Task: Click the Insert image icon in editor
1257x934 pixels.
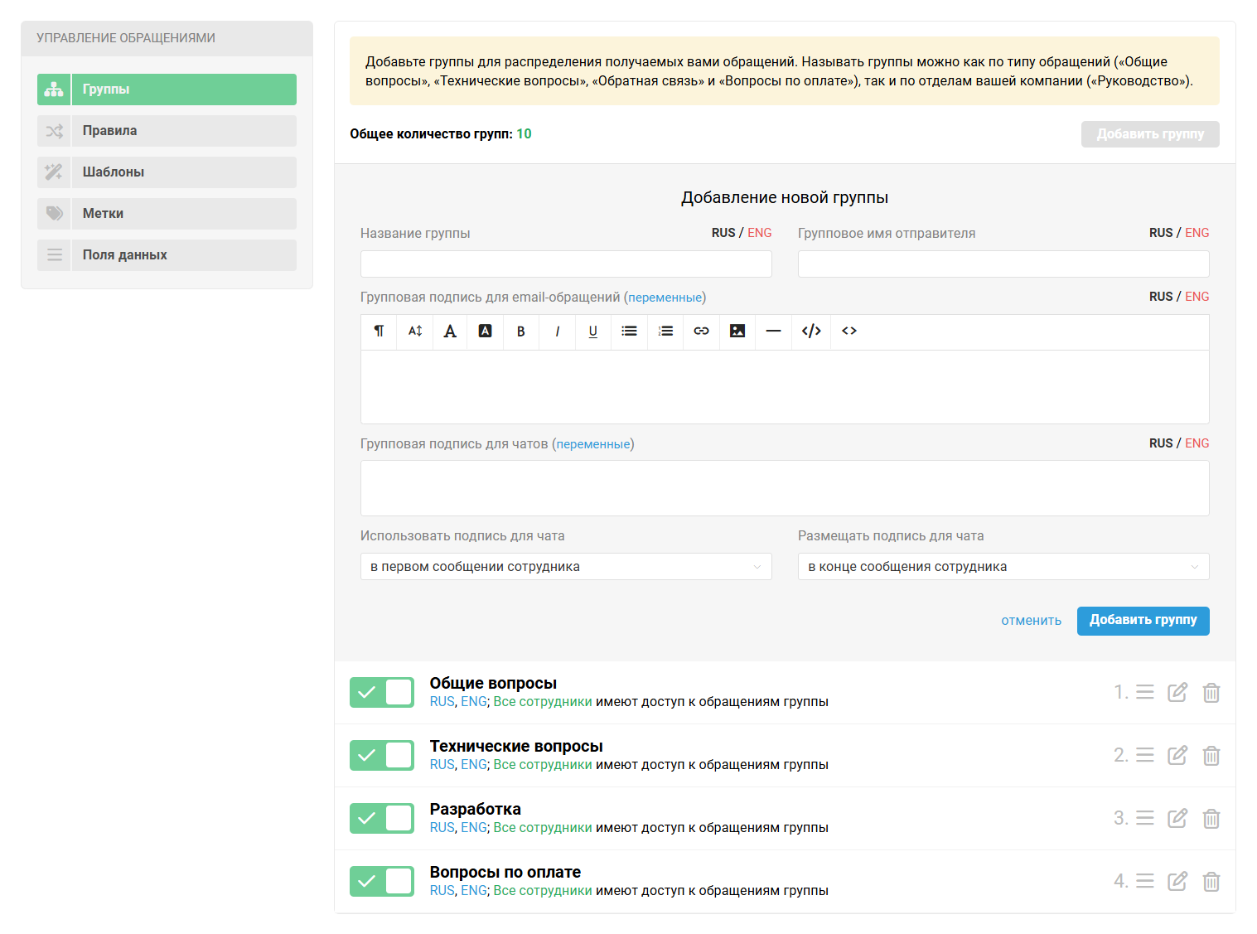Action: pos(737,331)
